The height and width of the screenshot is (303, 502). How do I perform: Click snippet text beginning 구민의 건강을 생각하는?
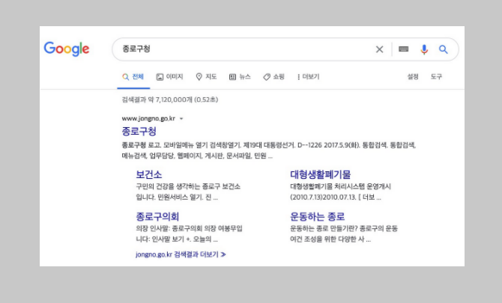(x=188, y=192)
